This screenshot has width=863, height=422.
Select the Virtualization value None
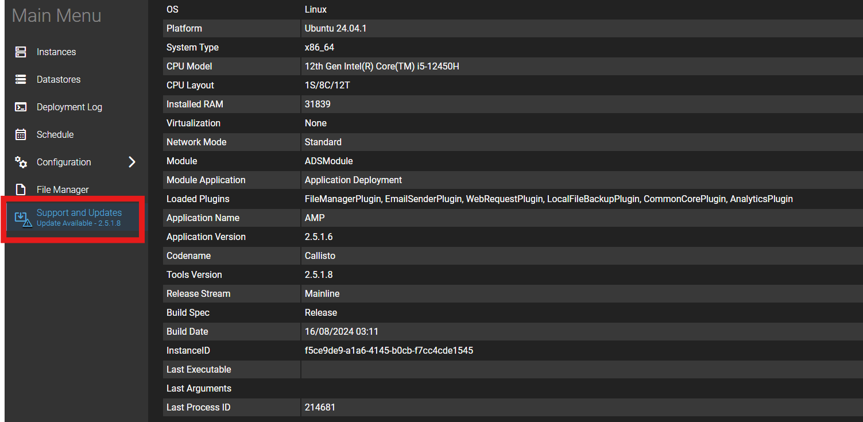(x=316, y=123)
